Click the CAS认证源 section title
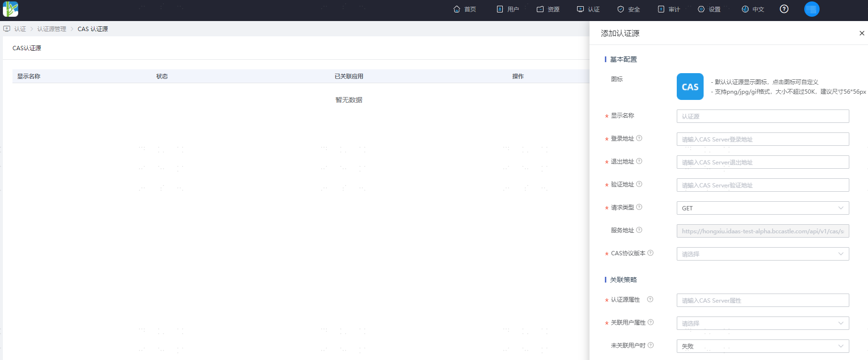 [27, 48]
